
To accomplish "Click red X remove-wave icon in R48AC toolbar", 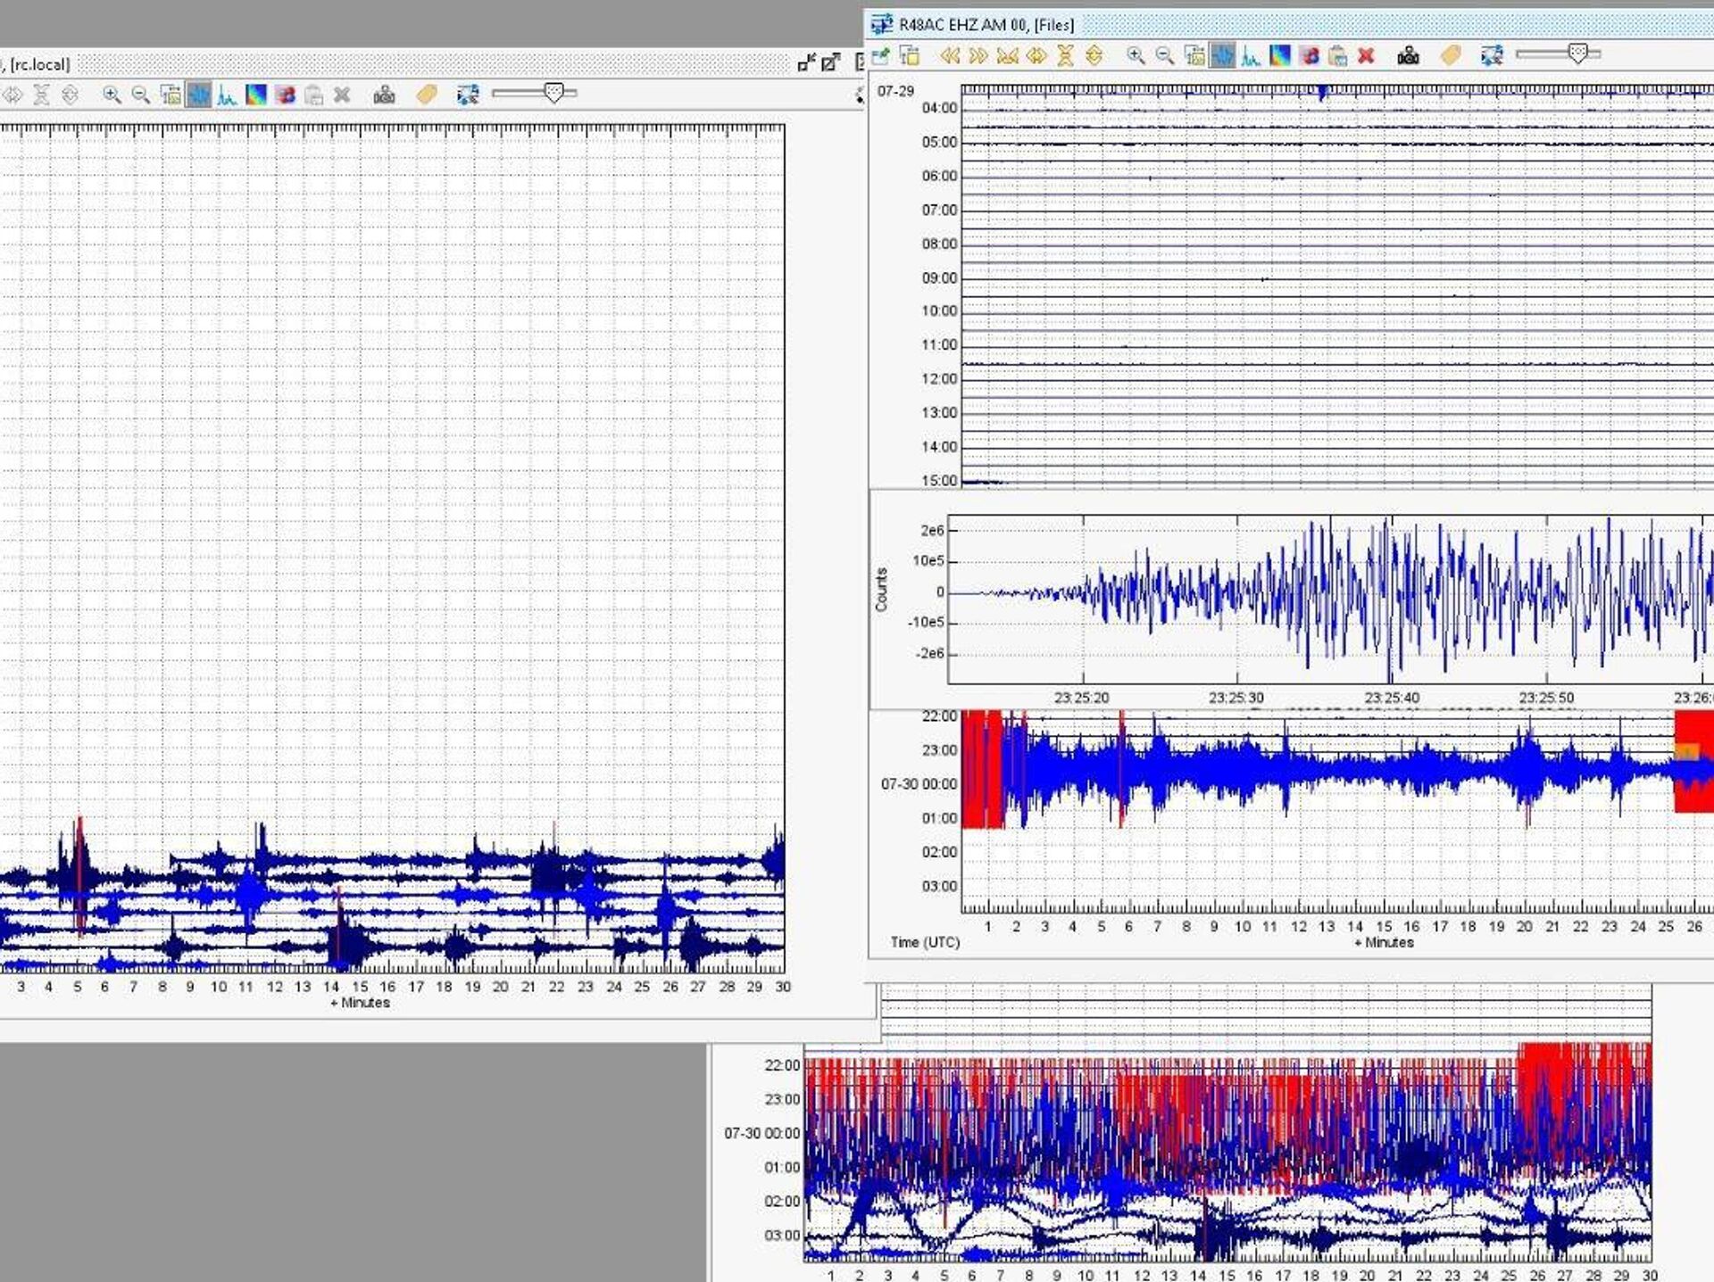I will [x=1366, y=56].
